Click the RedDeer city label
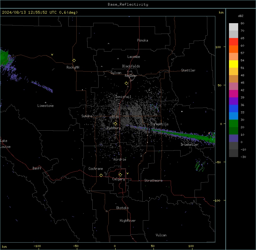This screenshot has width=256, height=250. [x=131, y=76]
